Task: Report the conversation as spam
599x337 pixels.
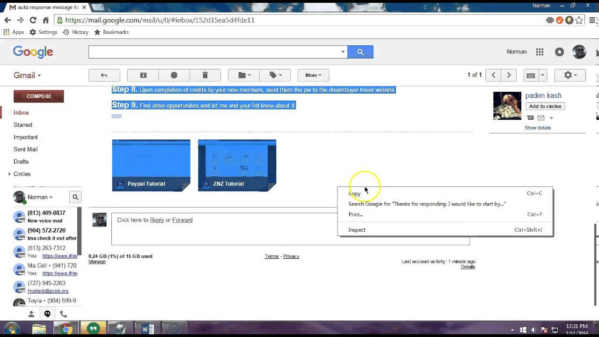Action: [x=174, y=75]
